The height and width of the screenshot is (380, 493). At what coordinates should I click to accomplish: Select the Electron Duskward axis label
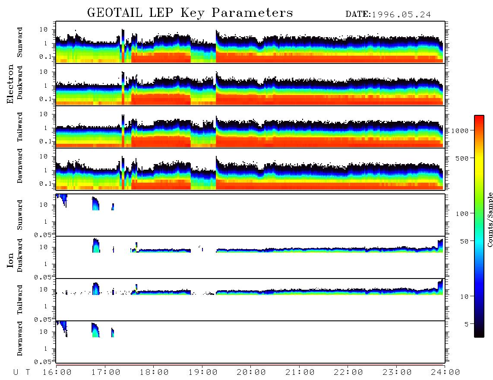click(x=19, y=82)
